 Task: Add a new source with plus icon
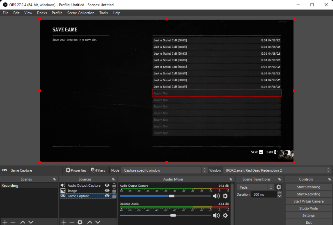pyautogui.click(x=64, y=222)
